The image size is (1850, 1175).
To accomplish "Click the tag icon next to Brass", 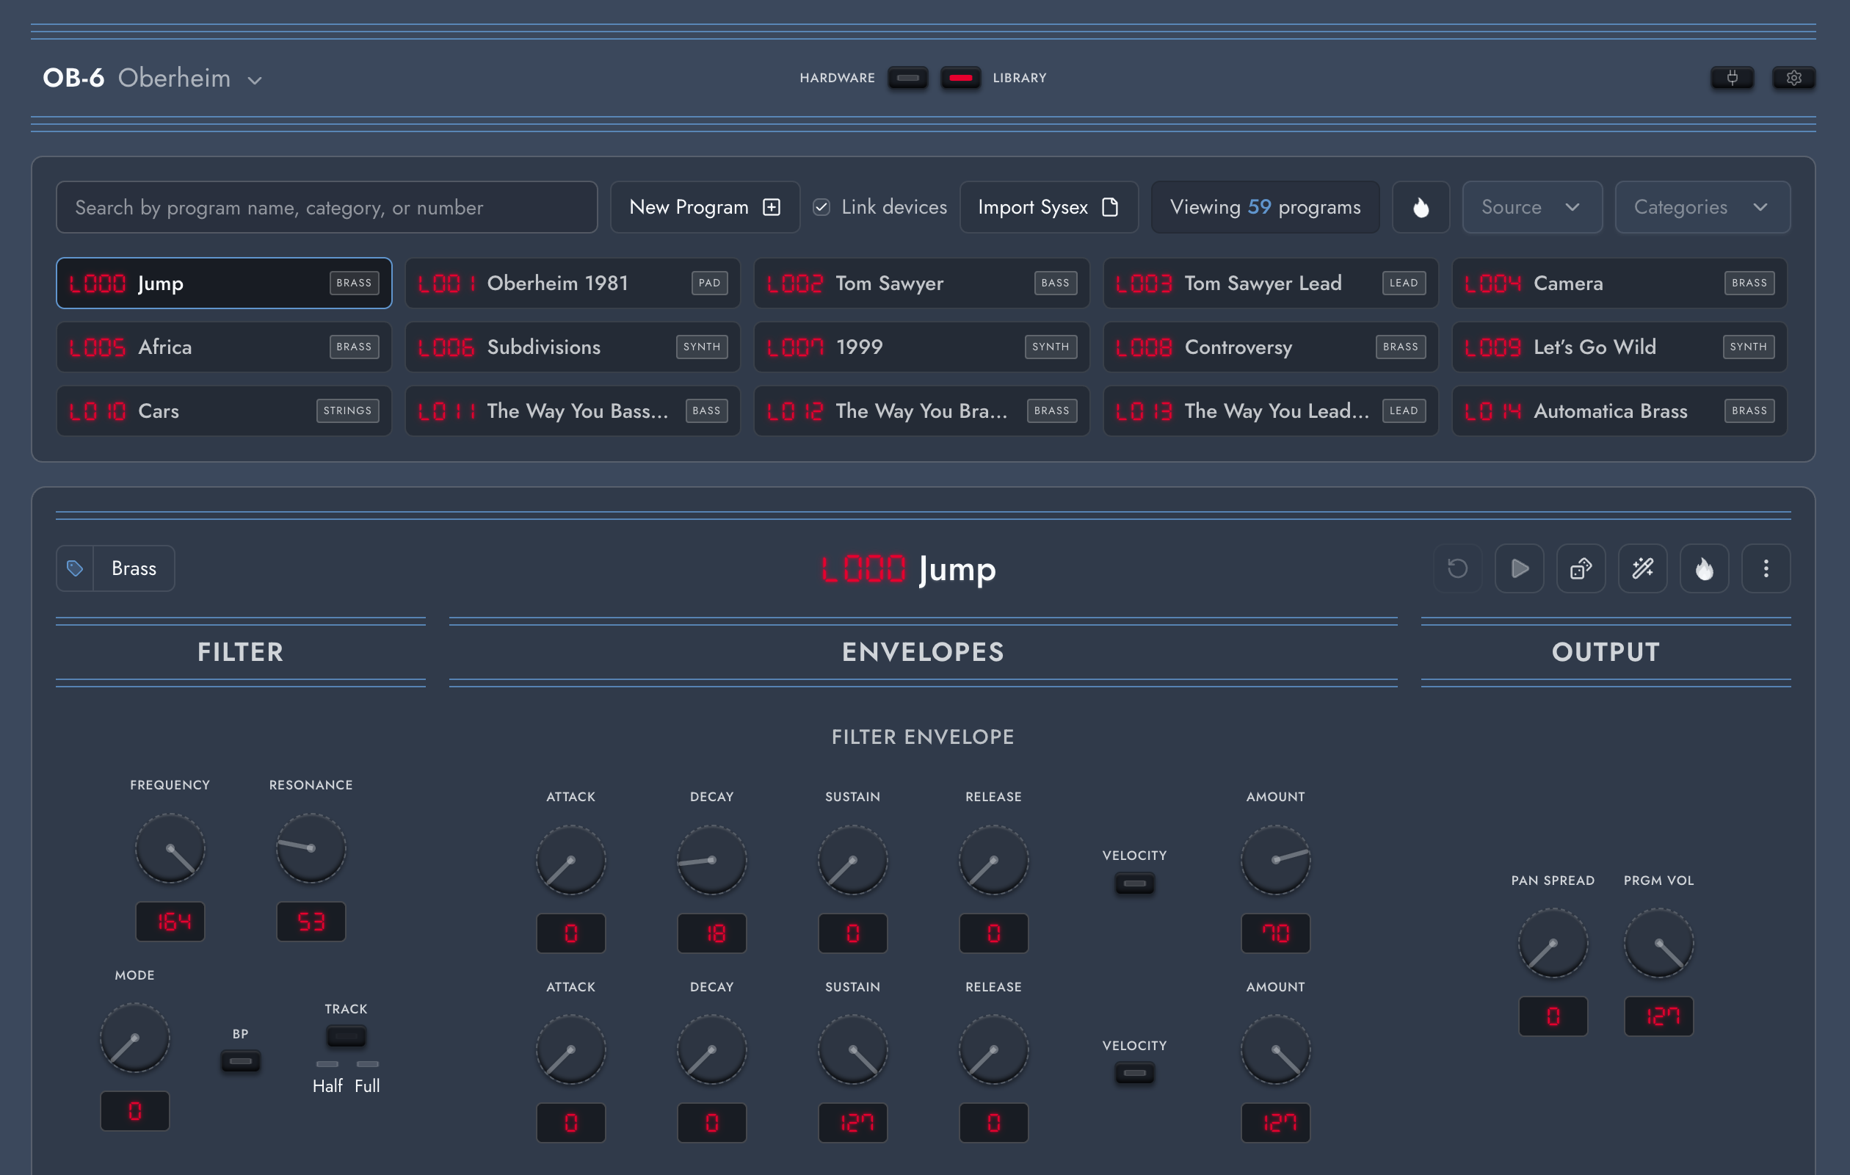I will (75, 568).
